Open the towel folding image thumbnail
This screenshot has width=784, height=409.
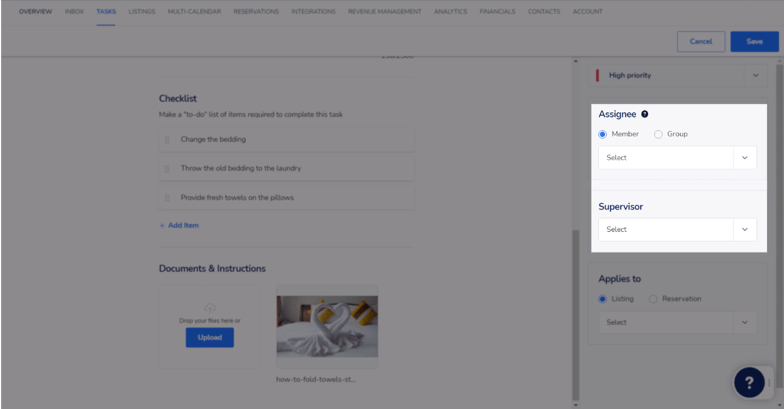[x=327, y=326]
